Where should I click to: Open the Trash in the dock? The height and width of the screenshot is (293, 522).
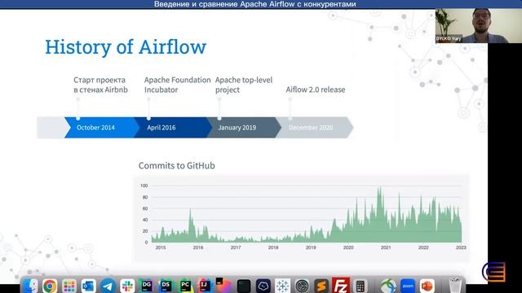(455, 286)
